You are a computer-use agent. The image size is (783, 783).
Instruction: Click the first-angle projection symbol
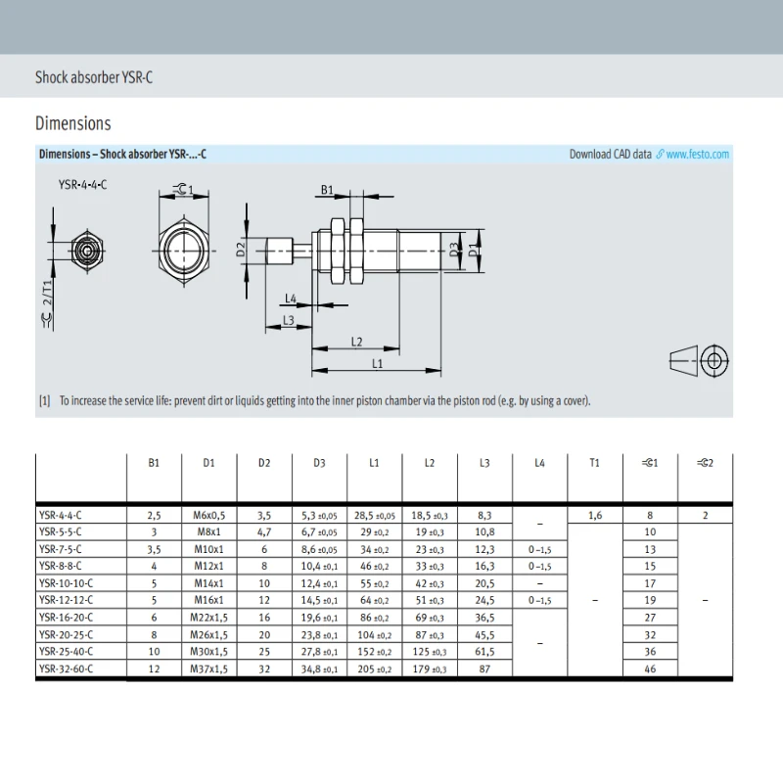pyautogui.click(x=699, y=360)
